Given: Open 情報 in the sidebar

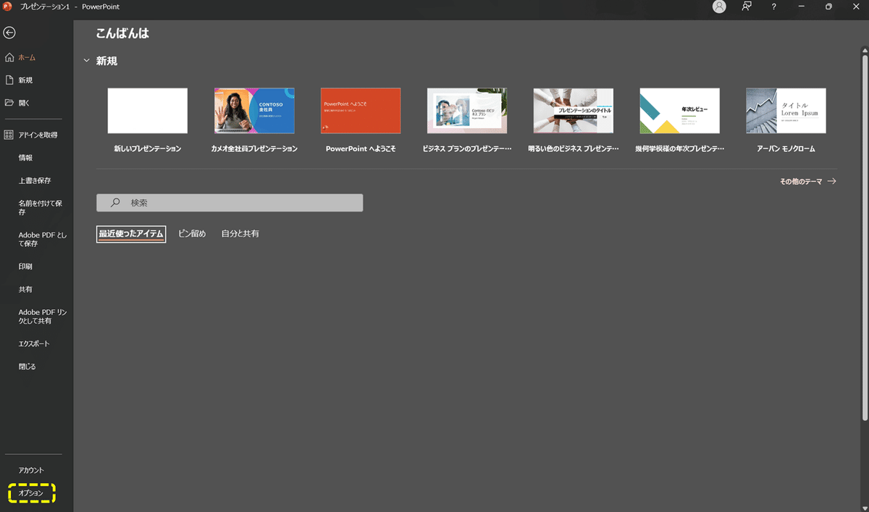Looking at the screenshot, I should (x=25, y=157).
